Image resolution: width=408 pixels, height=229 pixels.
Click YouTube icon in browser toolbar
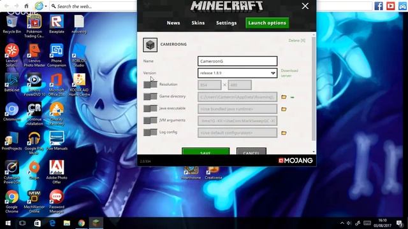point(391,6)
